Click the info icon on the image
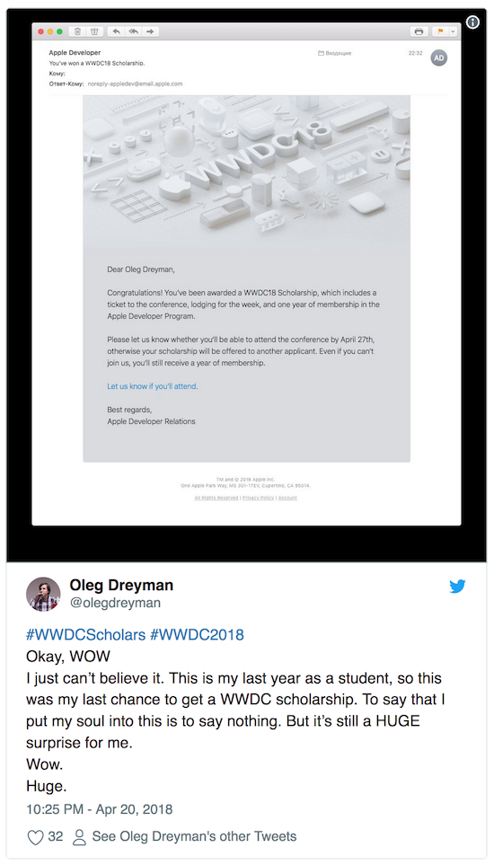The width and height of the screenshot is (494, 865). tap(472, 22)
